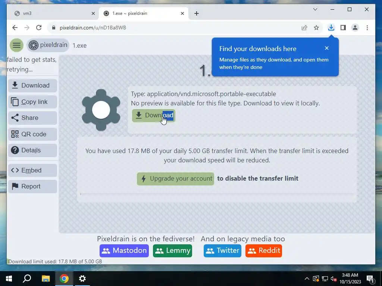Open Chrome three-dot menu

click(367, 28)
